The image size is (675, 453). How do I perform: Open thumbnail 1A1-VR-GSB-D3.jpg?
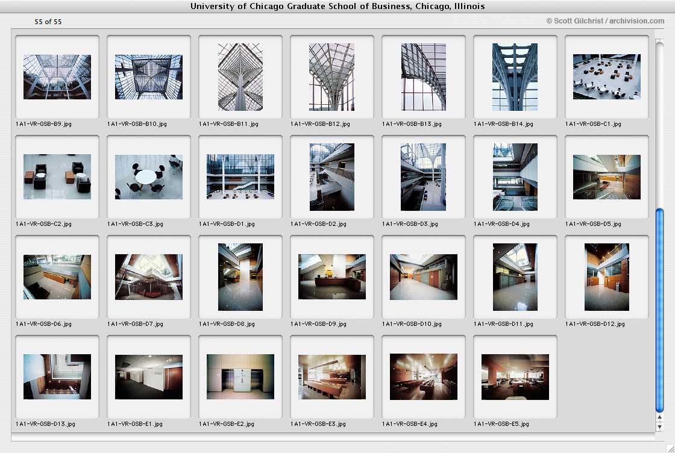(424, 177)
